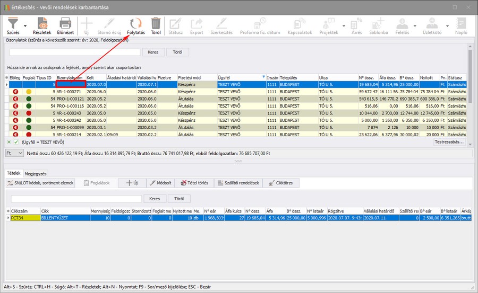Screen dimensions: 478x293
Task: Expand the Szűrés dropdown arrow
Action: tap(25, 25)
